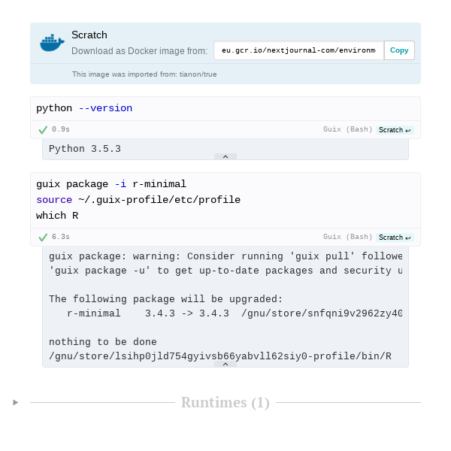Click Scratch runtime badge on guix cell
Image resolution: width=451 pixels, height=451 pixels.
coord(395,237)
